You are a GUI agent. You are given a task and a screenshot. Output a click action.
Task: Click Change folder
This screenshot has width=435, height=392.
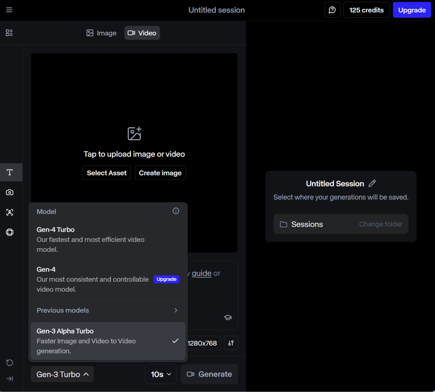pos(381,224)
